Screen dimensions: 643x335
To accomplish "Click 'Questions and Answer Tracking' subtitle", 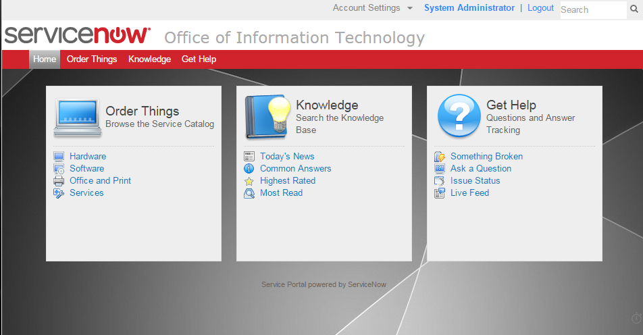I will click(x=531, y=124).
